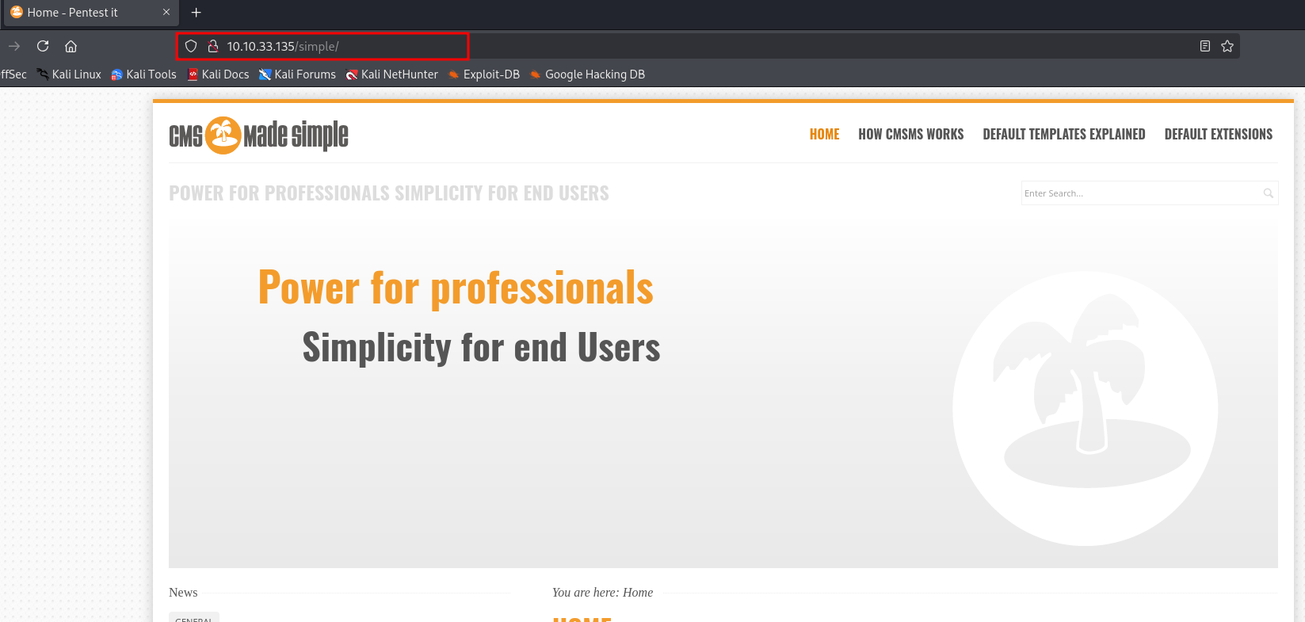Click the forward navigation arrow

[14, 46]
